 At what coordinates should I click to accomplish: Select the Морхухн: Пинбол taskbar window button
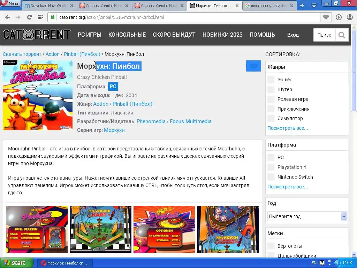pyautogui.click(x=65, y=263)
